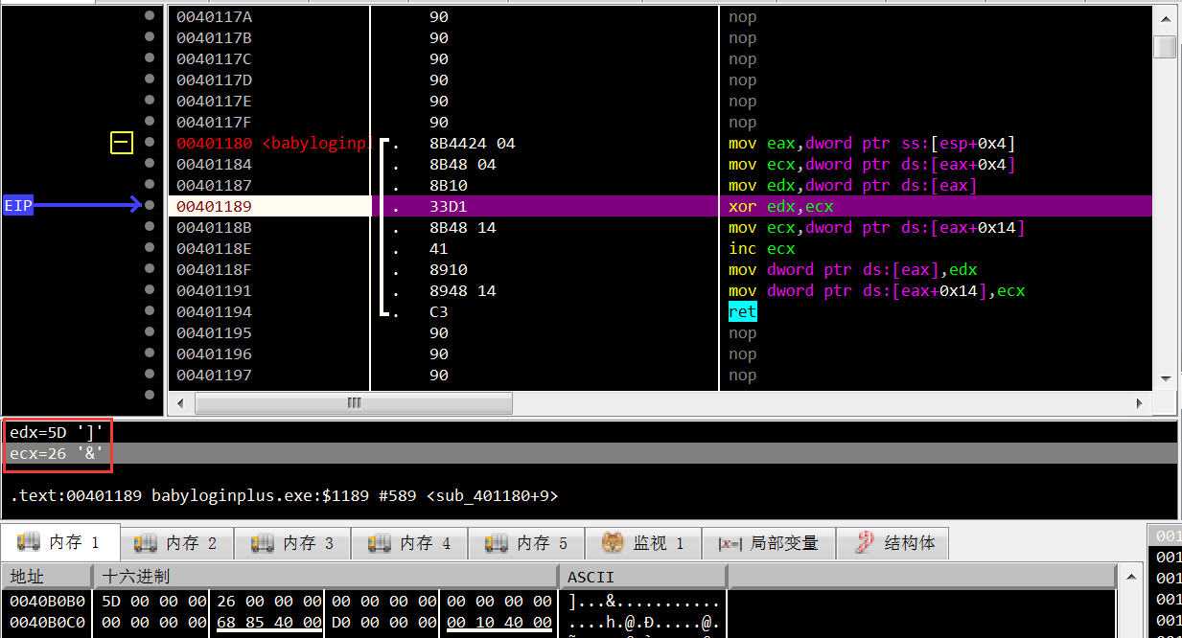This screenshot has height=638, width=1182.
Task: Collapse the function fold box at 00401180
Action: 122,143
